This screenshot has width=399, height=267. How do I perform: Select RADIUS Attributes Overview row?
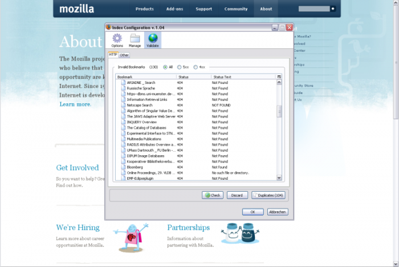pyautogui.click(x=196, y=144)
